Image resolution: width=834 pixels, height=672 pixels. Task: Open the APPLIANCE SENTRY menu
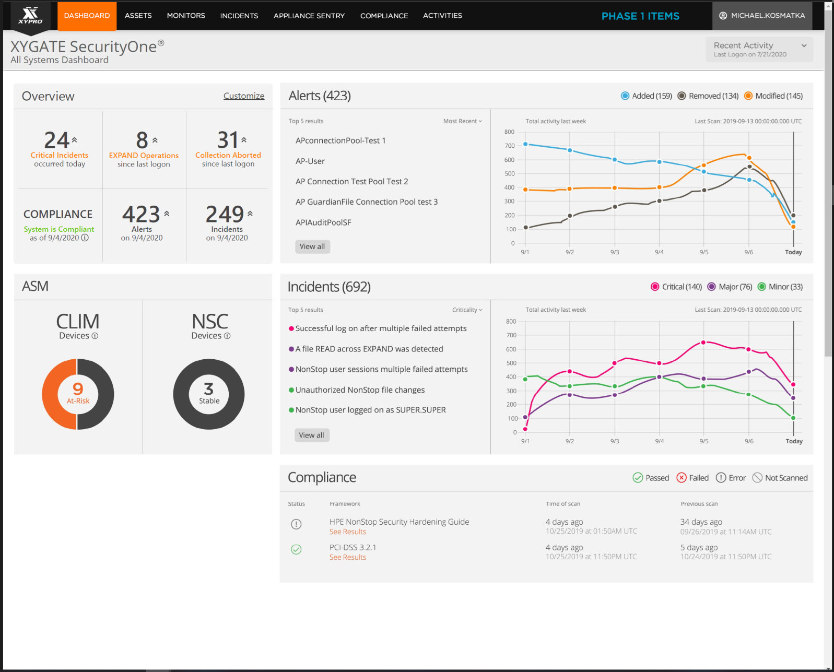[x=309, y=16]
